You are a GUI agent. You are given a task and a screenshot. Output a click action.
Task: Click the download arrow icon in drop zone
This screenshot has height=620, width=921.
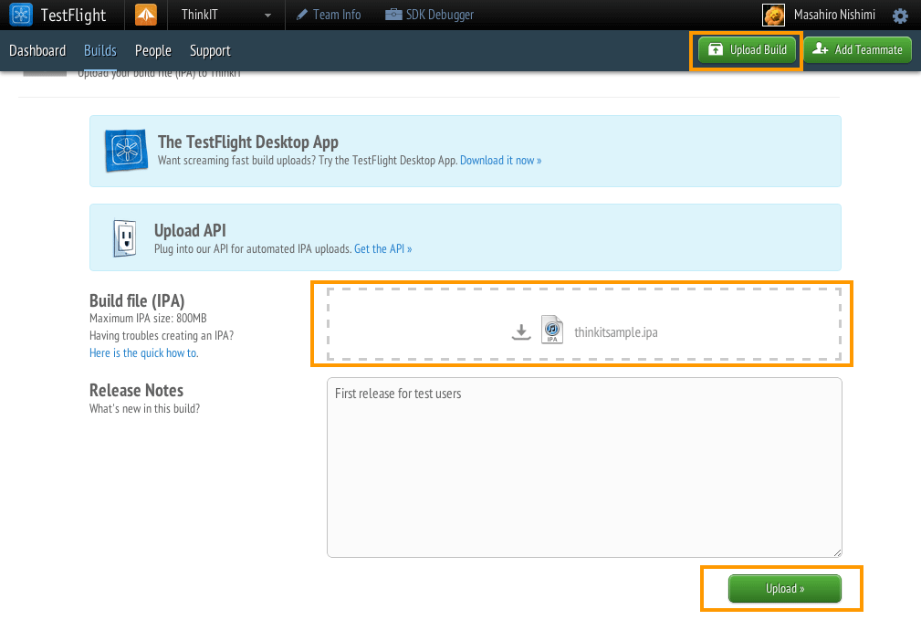pyautogui.click(x=521, y=332)
